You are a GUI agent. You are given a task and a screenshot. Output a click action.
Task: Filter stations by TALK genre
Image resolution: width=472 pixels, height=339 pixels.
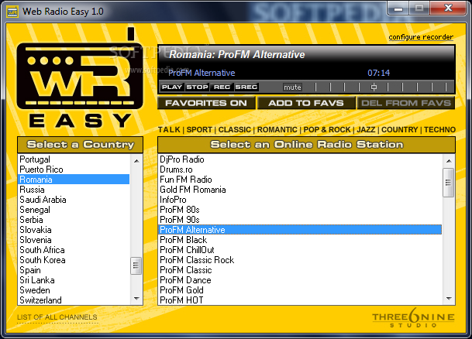click(169, 129)
